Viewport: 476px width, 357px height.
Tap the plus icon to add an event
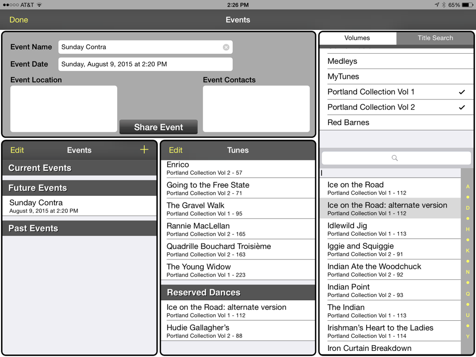tap(144, 149)
